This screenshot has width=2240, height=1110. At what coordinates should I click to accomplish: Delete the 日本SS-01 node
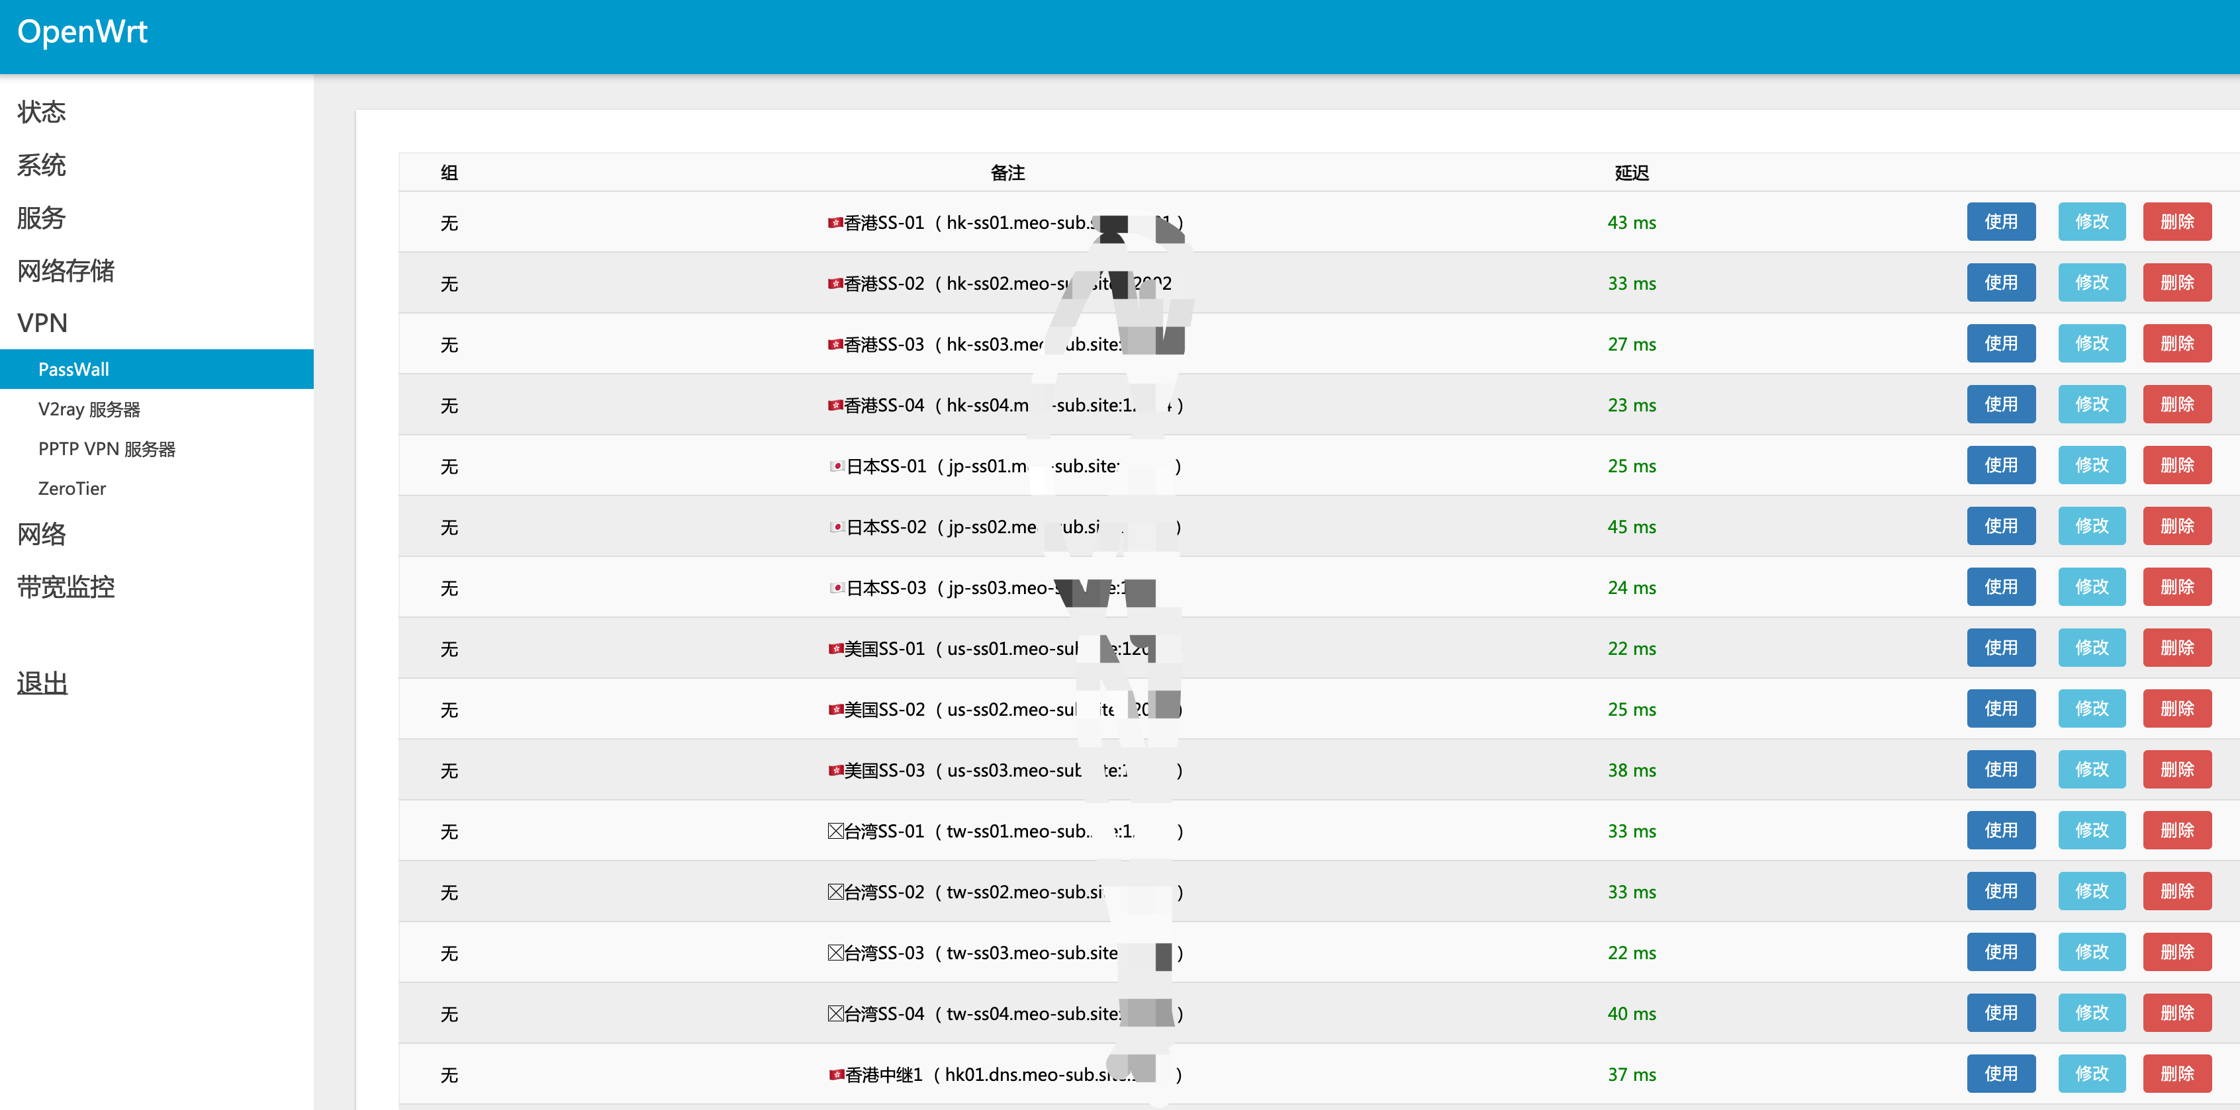pos(2176,465)
